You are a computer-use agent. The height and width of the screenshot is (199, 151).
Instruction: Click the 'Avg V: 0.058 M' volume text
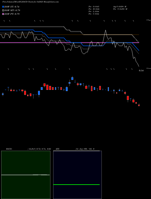click(x=120, y=6)
